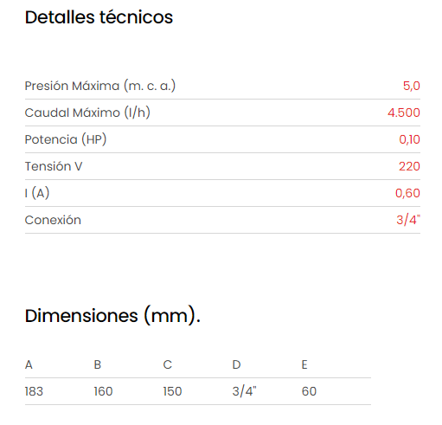
Task: Click the 0,10 power value
Action: tap(409, 139)
